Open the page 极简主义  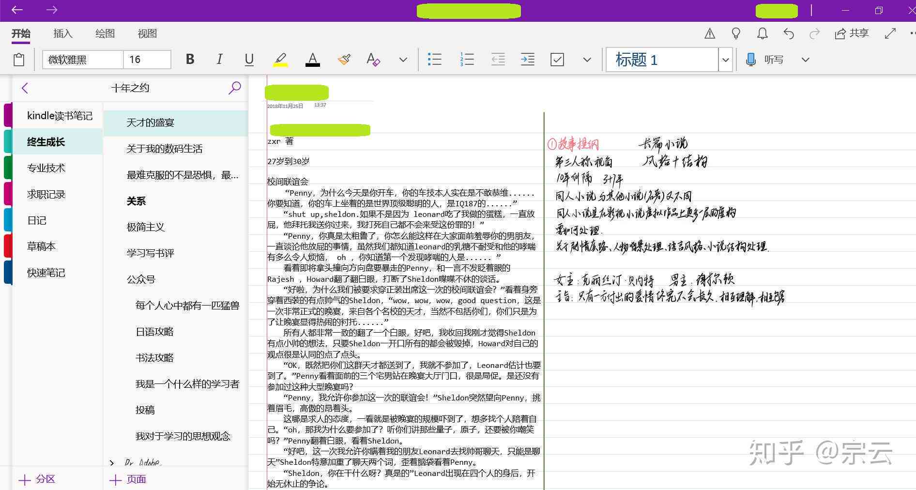[176, 227]
